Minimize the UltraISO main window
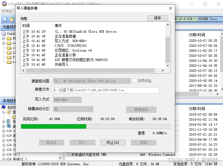This screenshot has width=223, height=166. click(x=192, y=4)
